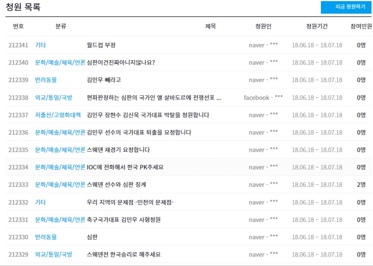The width and height of the screenshot is (373, 266).
Task: Open the petition titled 심판 in row 212330
Action: [92, 237]
